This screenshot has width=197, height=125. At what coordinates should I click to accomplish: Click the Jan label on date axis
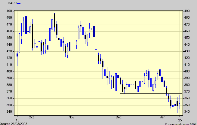pos(162,117)
